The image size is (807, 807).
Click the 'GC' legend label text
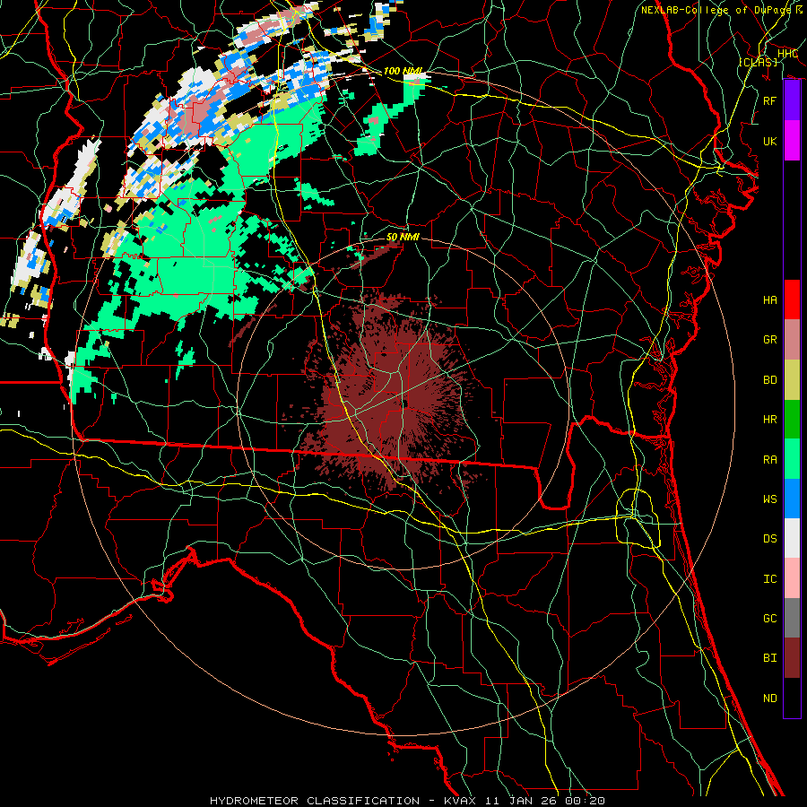coord(769,619)
